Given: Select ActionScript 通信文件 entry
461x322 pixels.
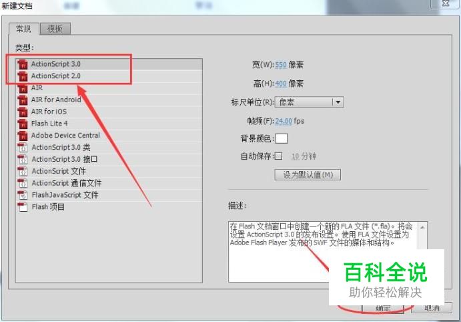Looking at the screenshot, I should (x=109, y=183).
